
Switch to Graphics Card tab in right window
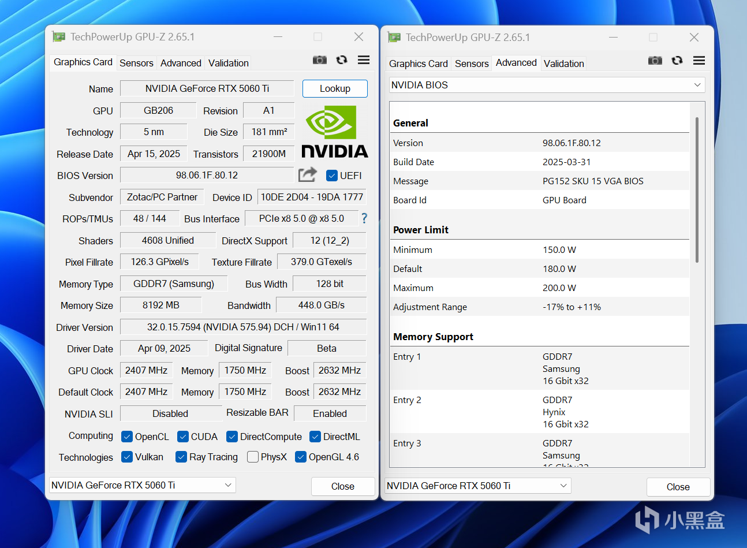419,64
